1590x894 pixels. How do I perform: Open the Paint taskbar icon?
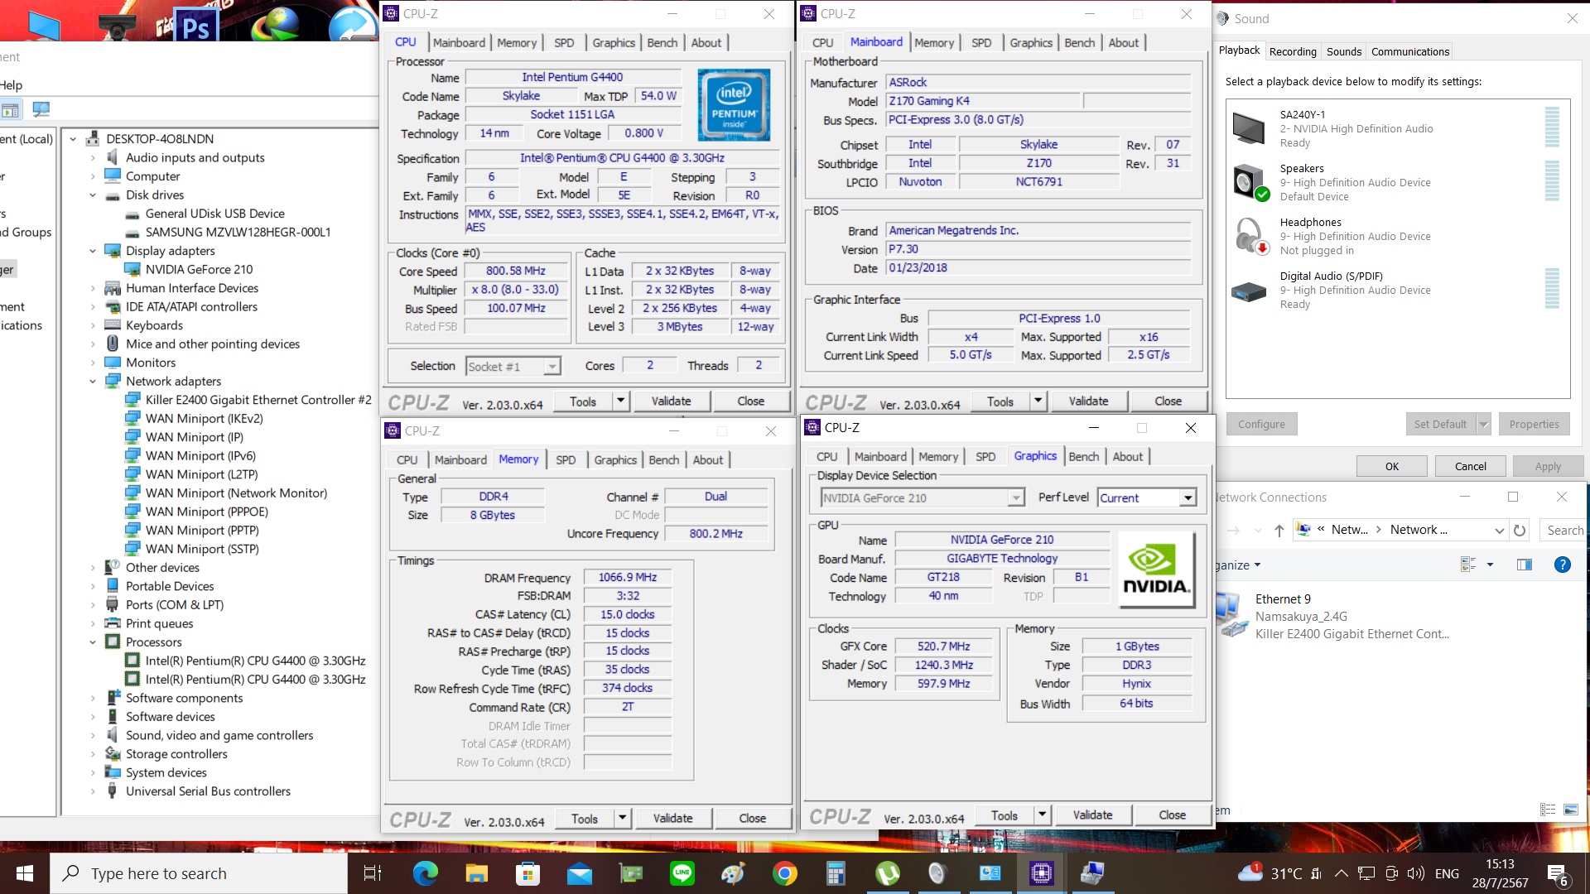point(733,873)
